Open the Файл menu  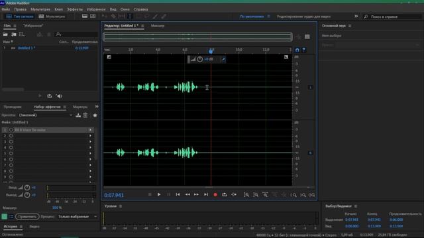pyautogui.click(x=6, y=9)
